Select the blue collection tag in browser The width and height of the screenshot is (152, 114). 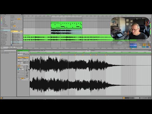(x=2, y=23)
